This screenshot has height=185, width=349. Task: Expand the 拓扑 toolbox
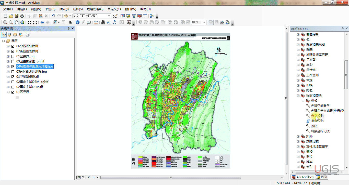(x=298, y=136)
